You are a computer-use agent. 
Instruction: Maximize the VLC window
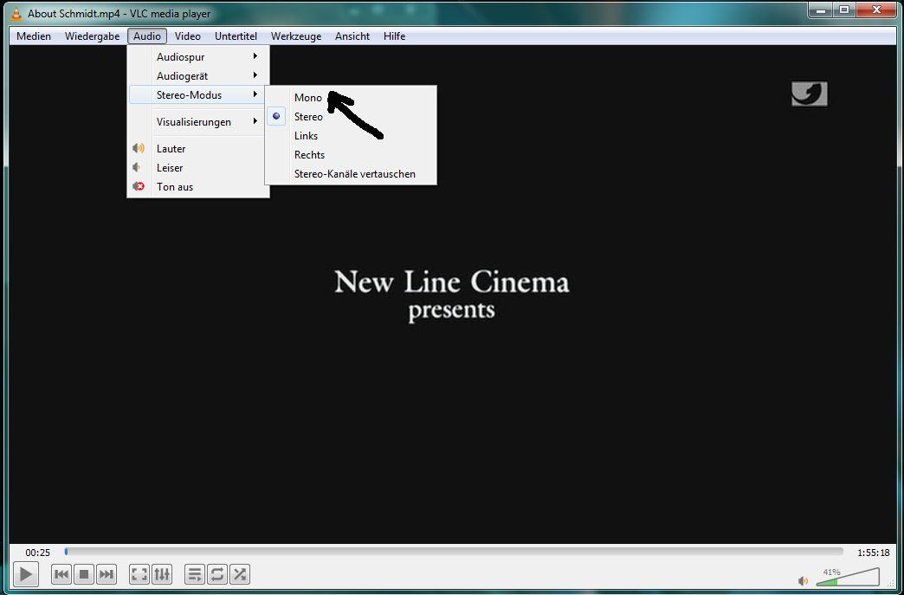point(844,10)
